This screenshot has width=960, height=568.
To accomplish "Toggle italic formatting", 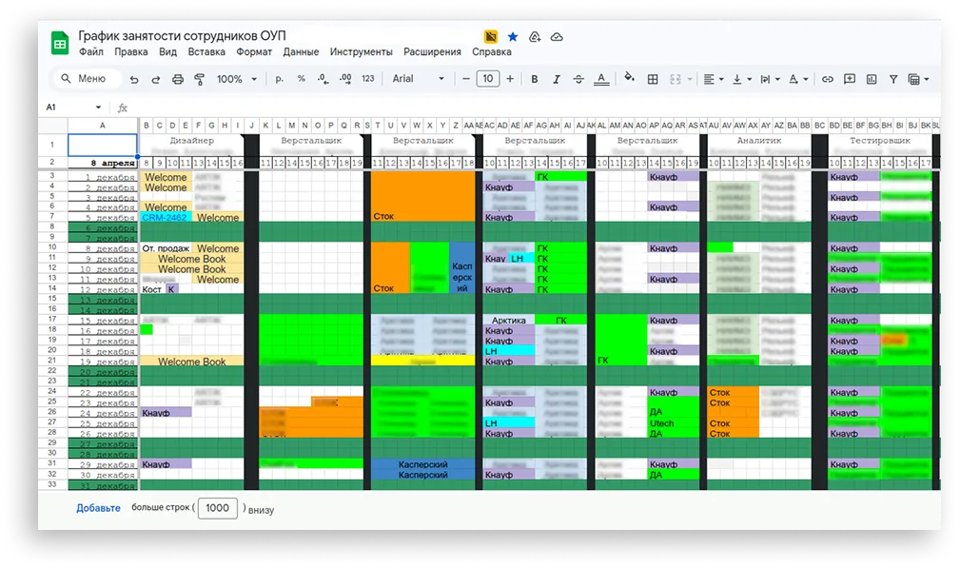I will click(556, 79).
